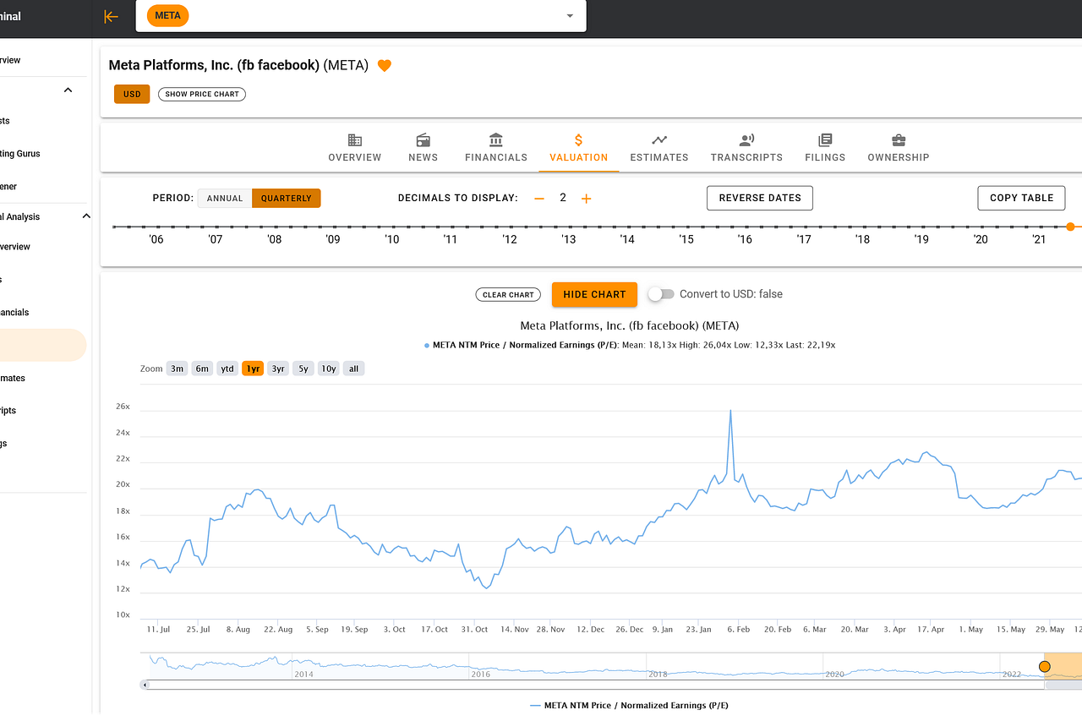The height and width of the screenshot is (721, 1082).
Task: Unfavorite META by clicking the heart icon
Action: click(384, 65)
